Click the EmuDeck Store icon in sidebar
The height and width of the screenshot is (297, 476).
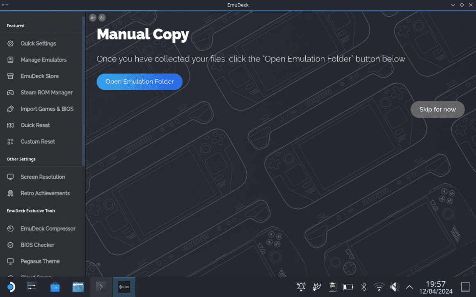pyautogui.click(x=10, y=76)
